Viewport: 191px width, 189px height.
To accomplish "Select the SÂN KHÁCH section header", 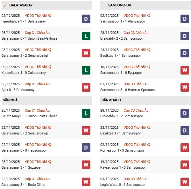I will [x=111, y=100].
